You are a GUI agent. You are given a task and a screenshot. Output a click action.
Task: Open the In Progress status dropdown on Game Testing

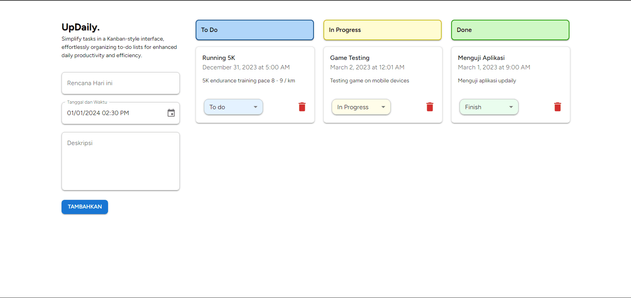click(361, 107)
